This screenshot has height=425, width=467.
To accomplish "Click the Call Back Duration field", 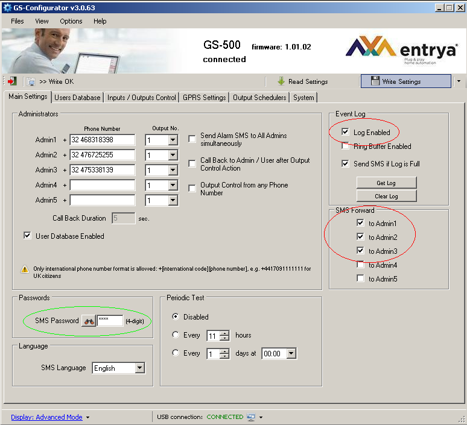I will point(124,218).
